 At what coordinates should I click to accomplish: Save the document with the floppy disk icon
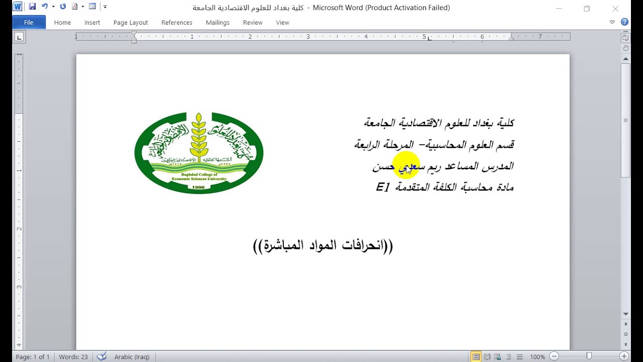point(32,7)
